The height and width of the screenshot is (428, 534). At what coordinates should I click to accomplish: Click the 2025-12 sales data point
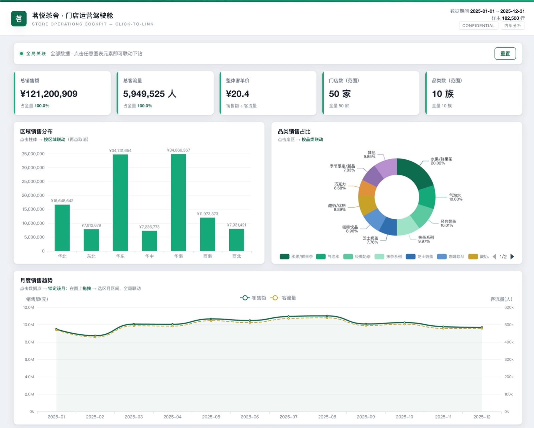482,328
